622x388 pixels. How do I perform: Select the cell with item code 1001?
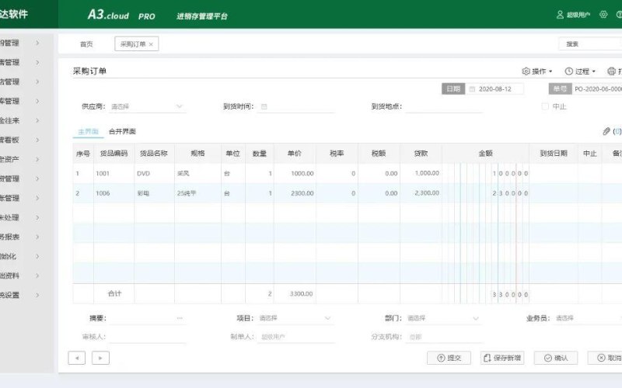coord(114,173)
